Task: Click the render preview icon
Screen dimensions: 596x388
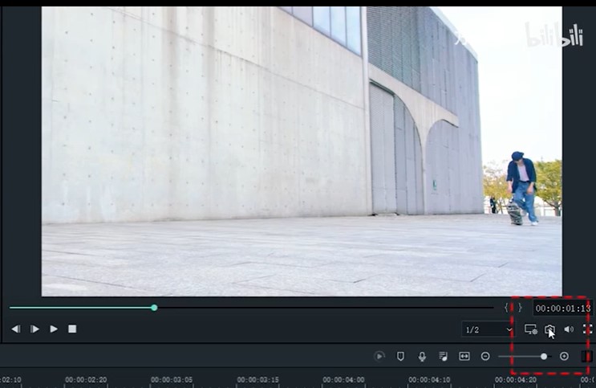Action: tap(379, 356)
